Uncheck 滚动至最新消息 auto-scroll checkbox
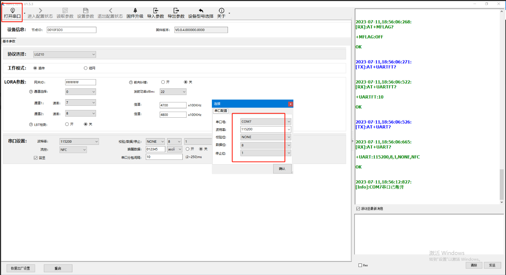The image size is (506, 275). (358, 209)
